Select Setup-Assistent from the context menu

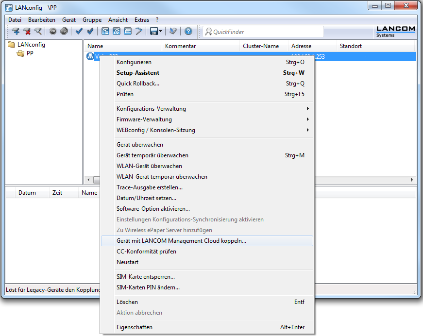138,73
